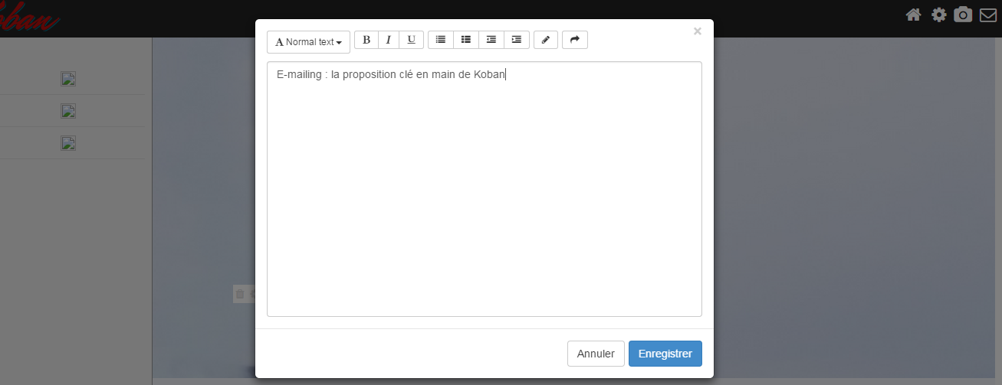The width and height of the screenshot is (1002, 385).
Task: Close the editor dialog with the X
Action: pos(697,31)
